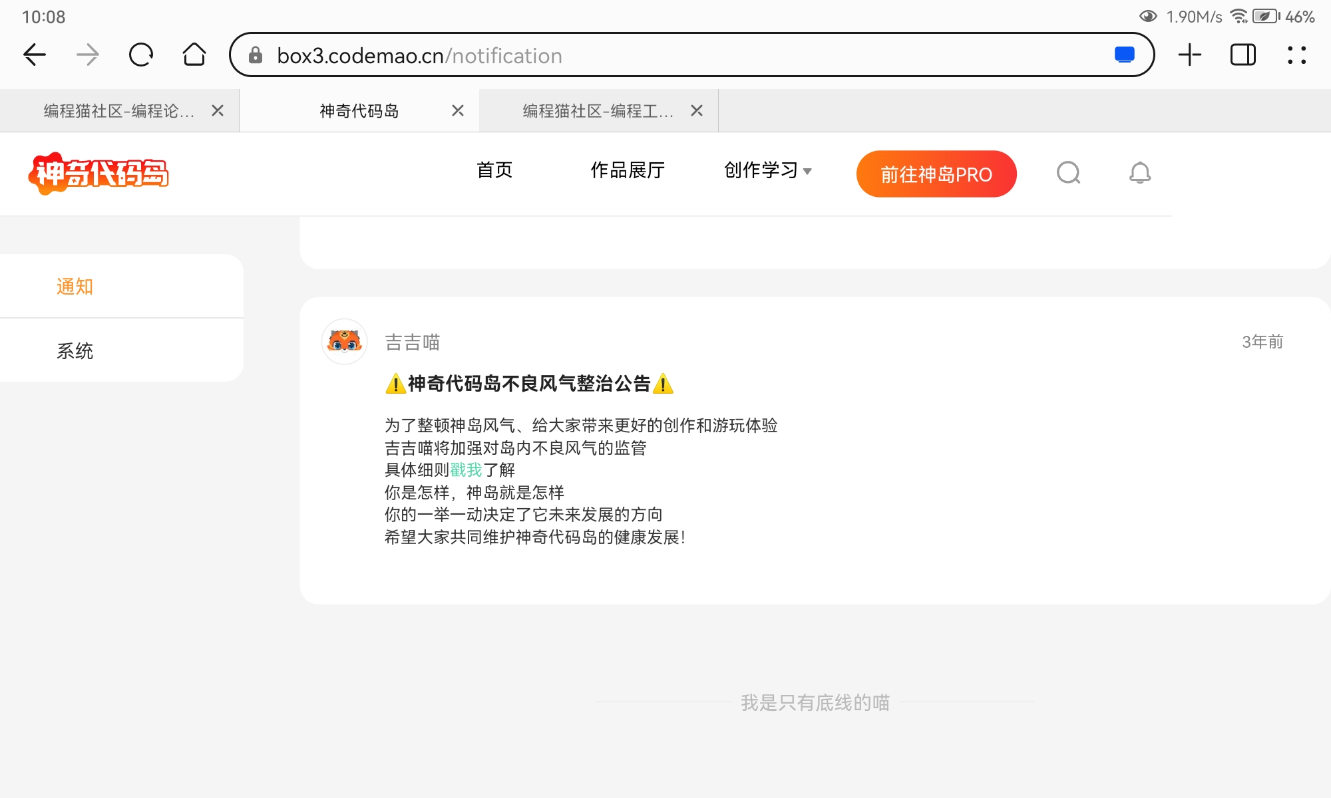The width and height of the screenshot is (1331, 798).
Task: Open 首页 in the navigation bar
Action: click(494, 170)
